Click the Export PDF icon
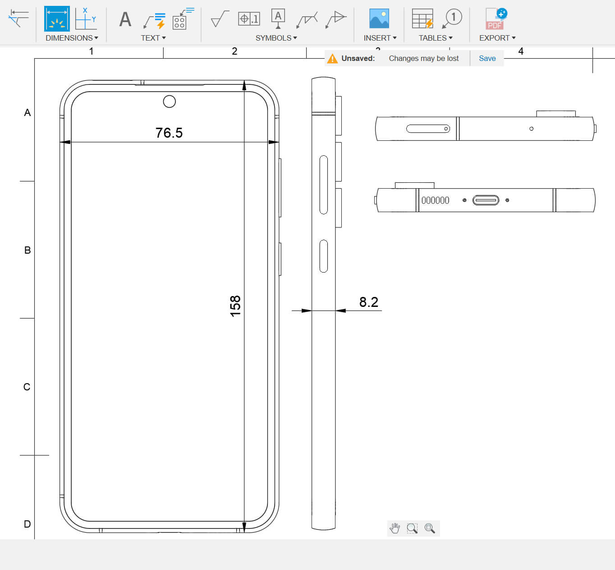This screenshot has width=615, height=570. point(496,19)
